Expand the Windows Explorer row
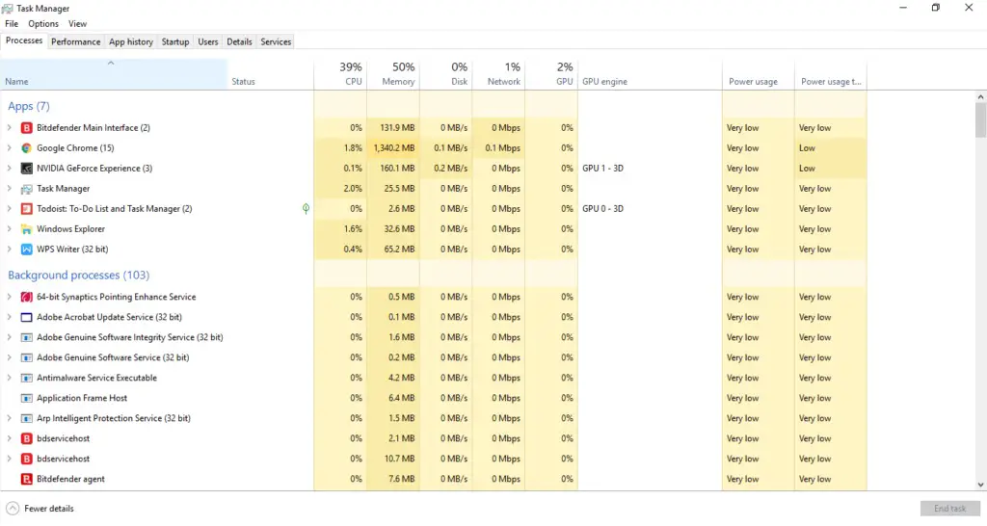The image size is (987, 526). 9,229
